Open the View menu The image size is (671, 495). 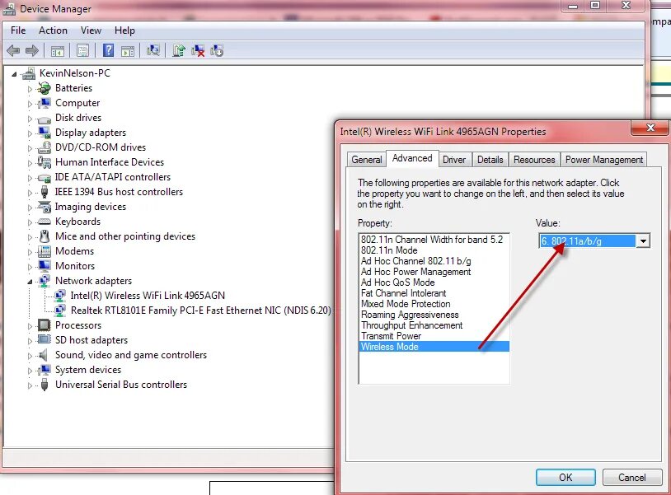click(91, 30)
